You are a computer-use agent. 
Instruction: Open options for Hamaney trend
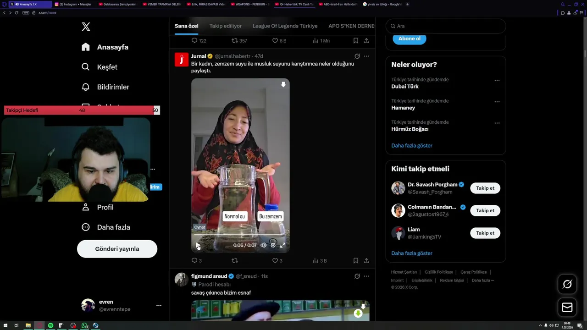pos(497,102)
